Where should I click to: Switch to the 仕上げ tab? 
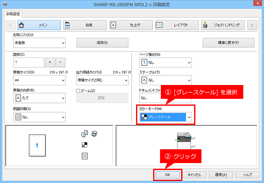(x=131, y=25)
